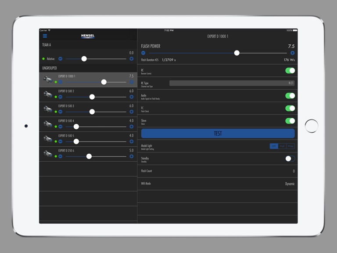The height and width of the screenshot is (253, 337).
Task: Click the Hensel logo
Action: pos(88,36)
